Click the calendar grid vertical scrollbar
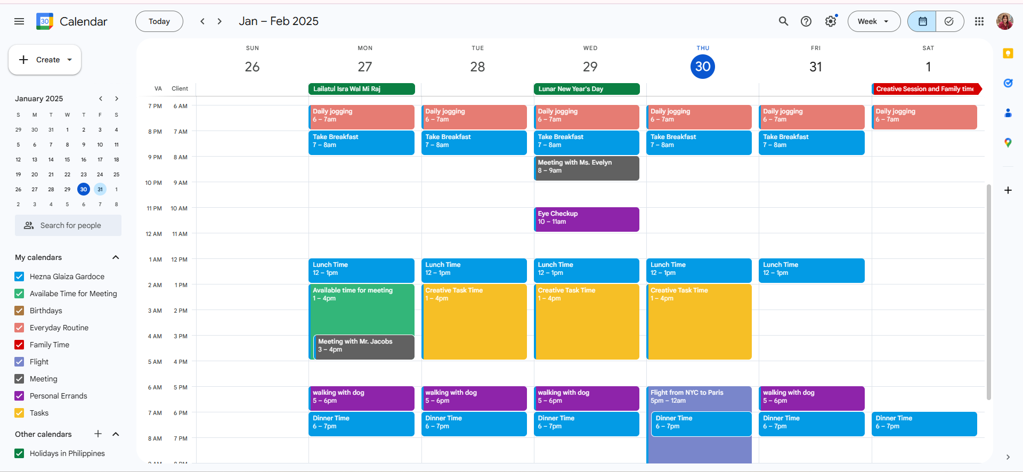This screenshot has width=1023, height=472. pyautogui.click(x=989, y=292)
